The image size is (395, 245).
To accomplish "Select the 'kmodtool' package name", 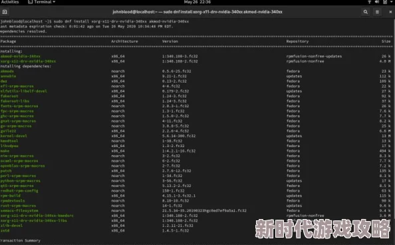I will (9, 140).
